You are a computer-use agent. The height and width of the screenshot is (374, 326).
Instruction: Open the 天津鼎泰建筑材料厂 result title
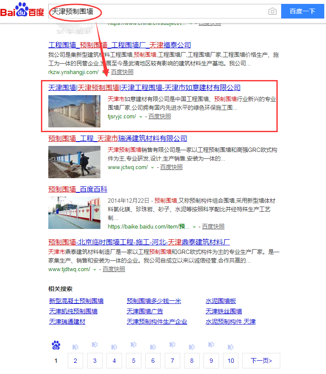point(139,242)
